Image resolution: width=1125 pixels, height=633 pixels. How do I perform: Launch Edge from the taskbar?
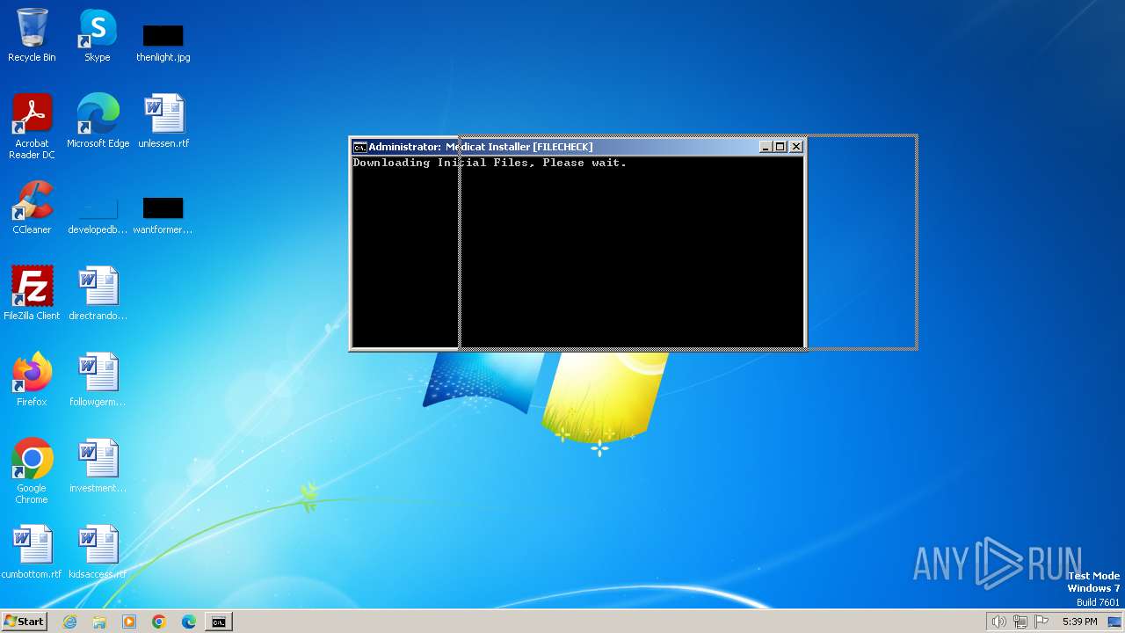[189, 622]
